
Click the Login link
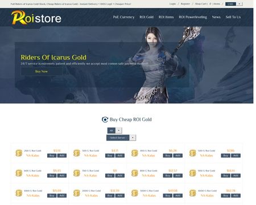click(172, 4)
